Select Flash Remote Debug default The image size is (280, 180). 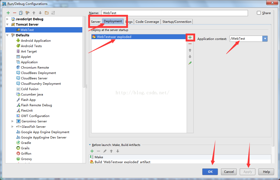click(x=34, y=105)
